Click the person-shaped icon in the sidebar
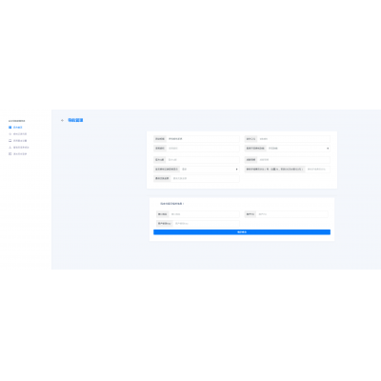Image resolution: width=381 pixels, height=381 pixels. [x=10, y=148]
